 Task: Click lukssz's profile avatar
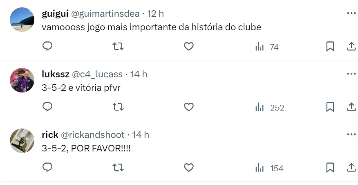coord(22,80)
